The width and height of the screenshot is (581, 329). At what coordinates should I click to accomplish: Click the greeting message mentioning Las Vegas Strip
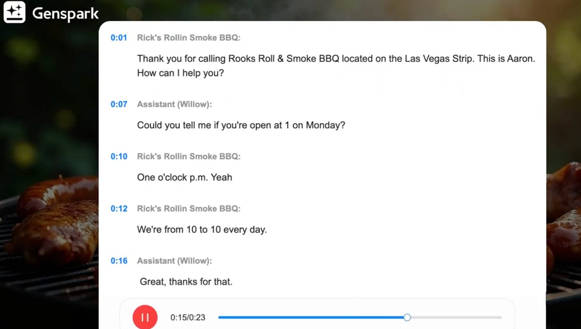click(336, 66)
